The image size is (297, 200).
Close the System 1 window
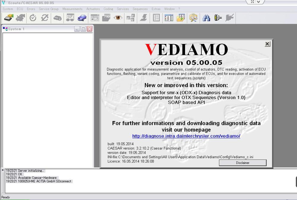pyautogui.click(x=89, y=29)
